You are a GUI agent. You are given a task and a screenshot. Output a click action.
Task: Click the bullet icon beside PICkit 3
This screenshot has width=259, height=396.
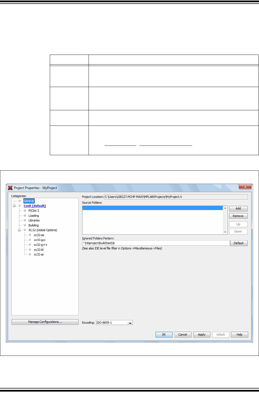[x=25, y=211]
